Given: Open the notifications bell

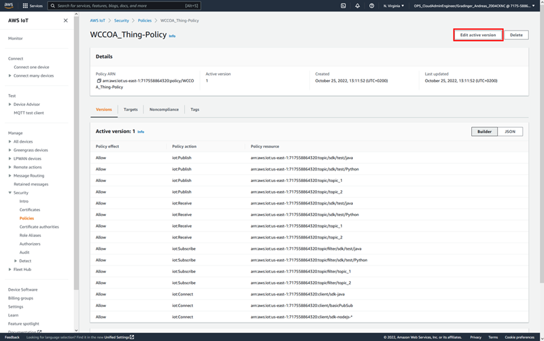Looking at the screenshot, I should [x=358, y=5].
